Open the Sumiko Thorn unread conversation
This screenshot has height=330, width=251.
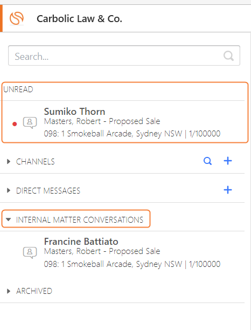tap(124, 123)
